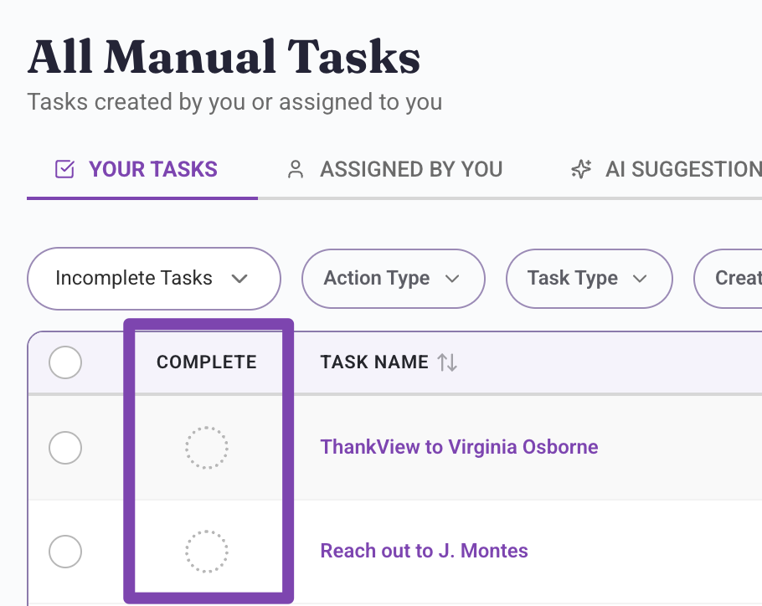Open the Incomplete Tasks dropdown
The height and width of the screenshot is (606, 762).
[x=154, y=279]
